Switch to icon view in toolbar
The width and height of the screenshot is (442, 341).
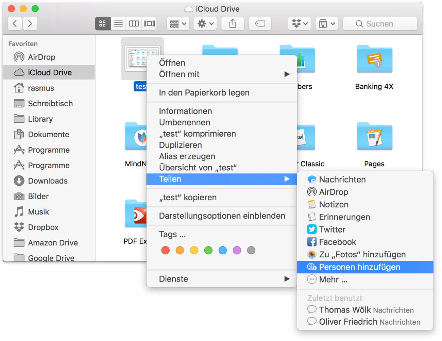tap(102, 23)
